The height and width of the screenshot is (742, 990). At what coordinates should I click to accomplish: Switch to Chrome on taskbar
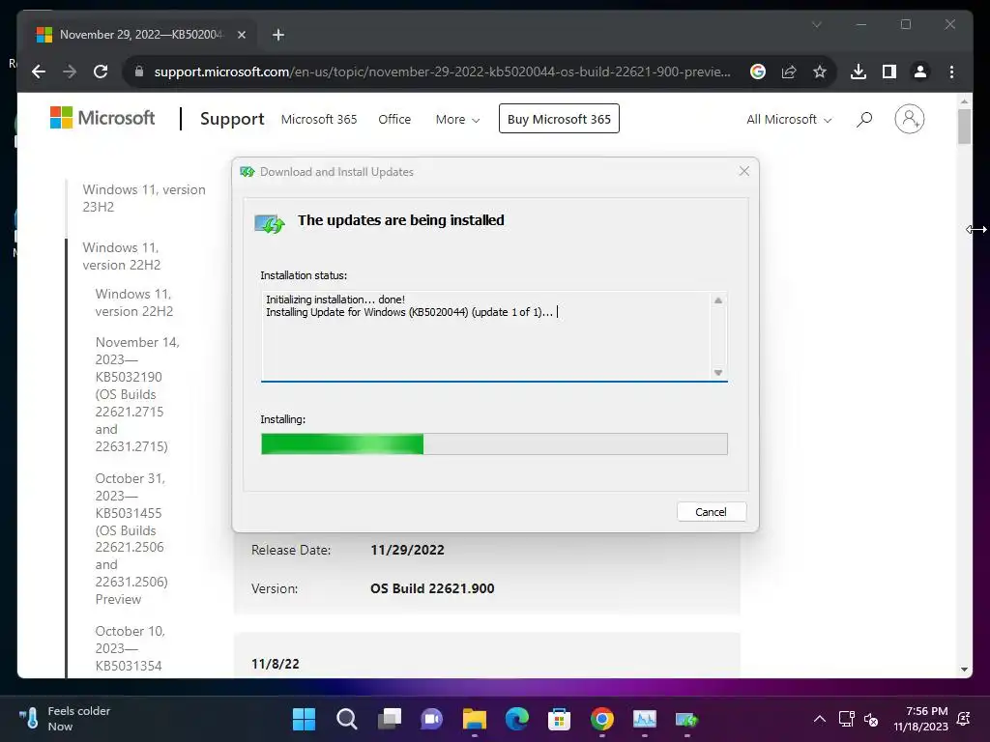pos(602,719)
